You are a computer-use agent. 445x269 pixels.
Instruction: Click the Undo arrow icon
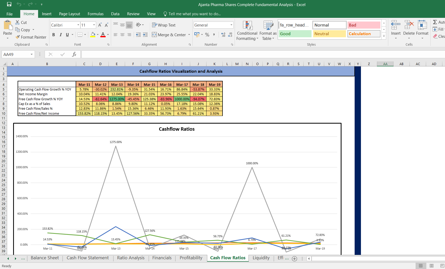click(x=19, y=4)
